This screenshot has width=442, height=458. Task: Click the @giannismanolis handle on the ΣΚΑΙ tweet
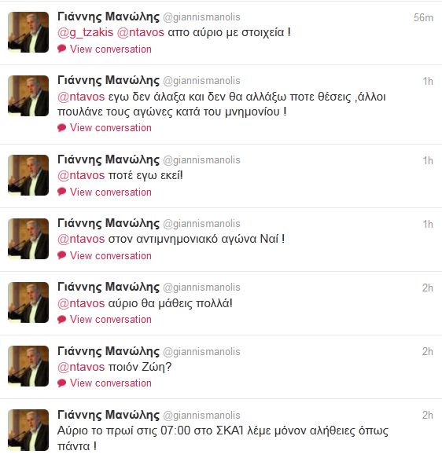(201, 416)
